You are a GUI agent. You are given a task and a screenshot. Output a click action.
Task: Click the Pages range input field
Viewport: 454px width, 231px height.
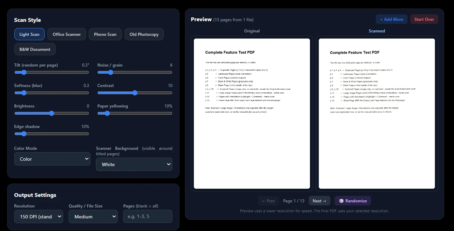148,217
